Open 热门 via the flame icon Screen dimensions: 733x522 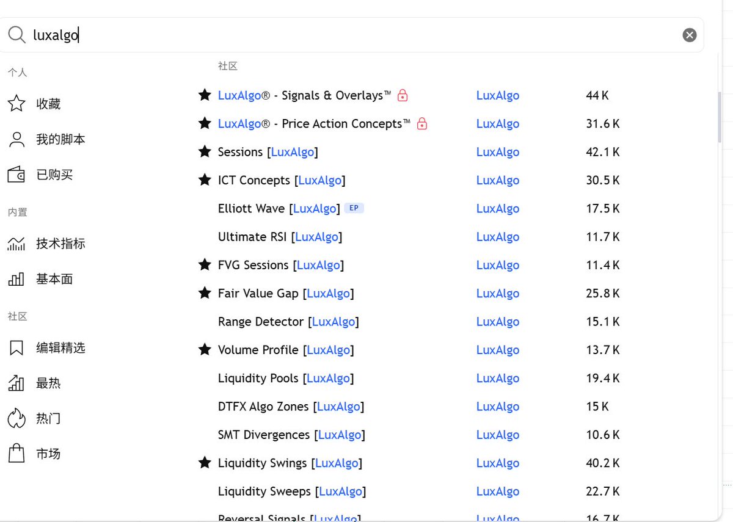click(x=16, y=418)
